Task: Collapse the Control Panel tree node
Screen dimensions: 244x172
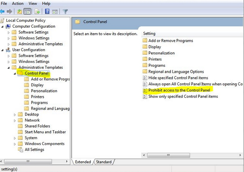Action: (15, 73)
